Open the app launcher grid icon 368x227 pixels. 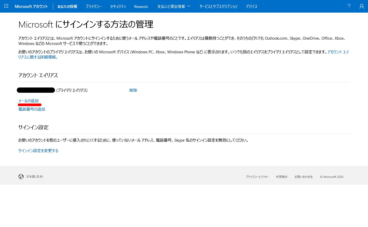(6, 6)
